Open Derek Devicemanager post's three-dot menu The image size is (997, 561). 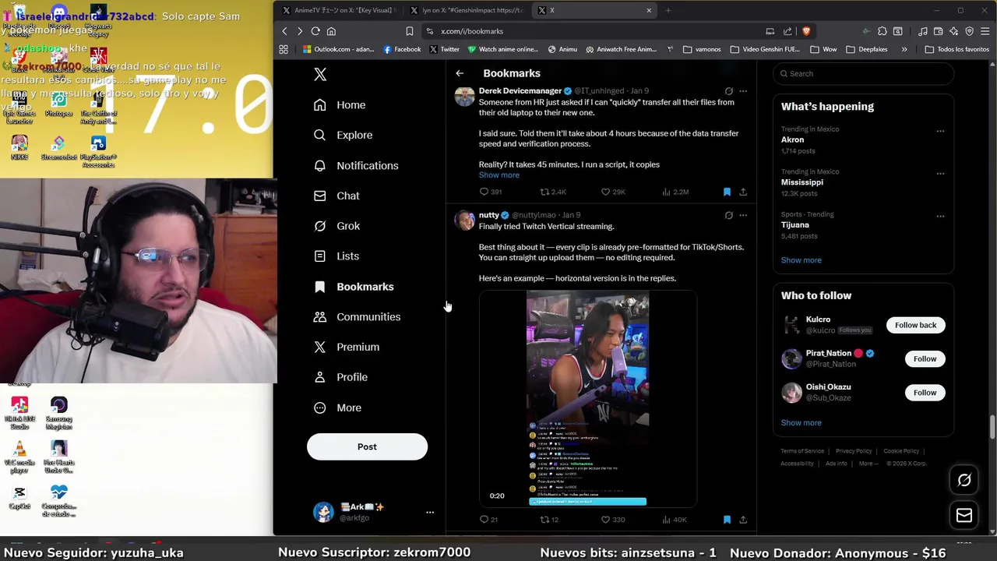(743, 91)
